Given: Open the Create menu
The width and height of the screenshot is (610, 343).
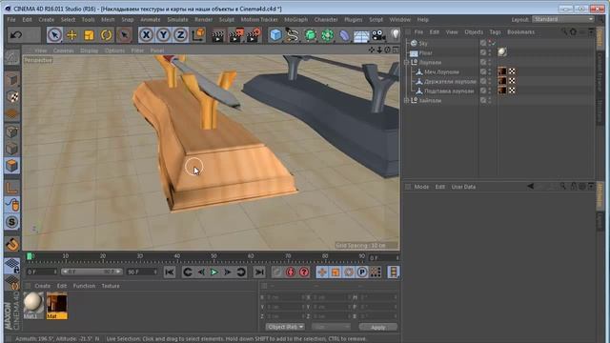Looking at the screenshot, I should (x=47, y=19).
